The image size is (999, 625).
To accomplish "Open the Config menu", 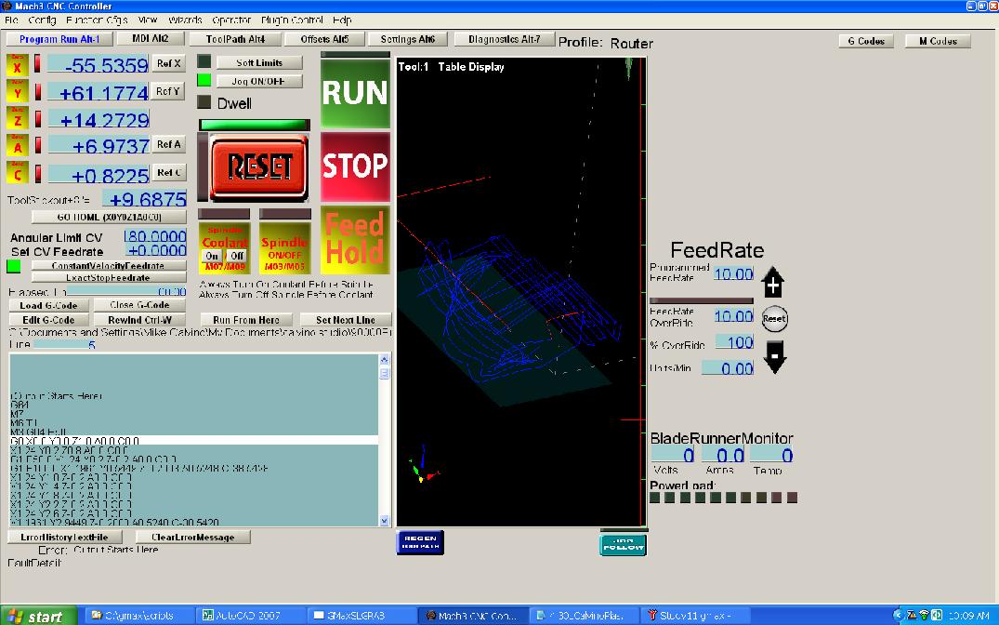I will 42,20.
